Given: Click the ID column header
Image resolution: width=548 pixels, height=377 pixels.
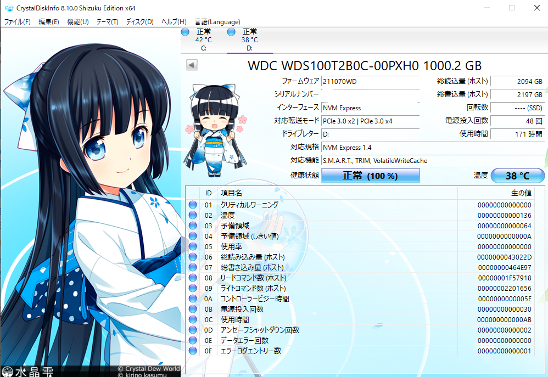Looking at the screenshot, I should (208, 193).
